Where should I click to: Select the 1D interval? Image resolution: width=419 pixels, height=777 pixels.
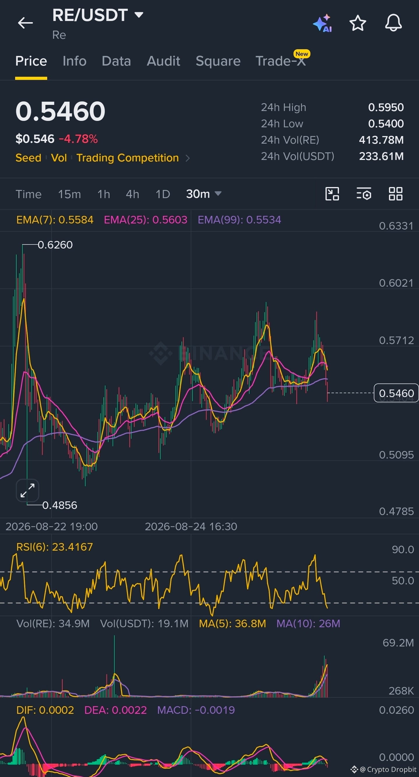point(163,194)
